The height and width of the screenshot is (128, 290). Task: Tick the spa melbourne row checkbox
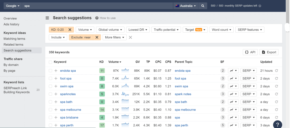50,110
